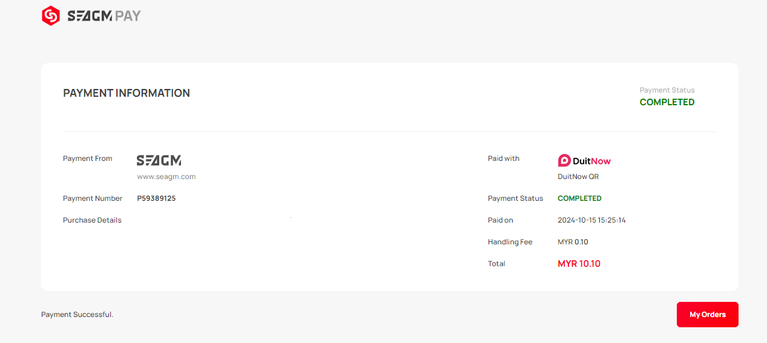Screen dimensions: 767x343
Task: Click the Purchase Details label
Action: [92, 220]
